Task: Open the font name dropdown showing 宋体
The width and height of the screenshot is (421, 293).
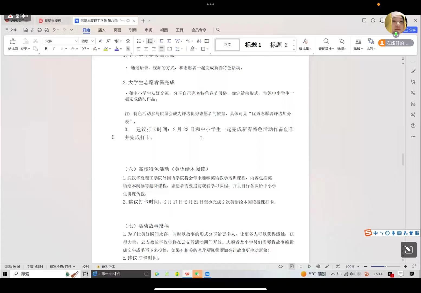Action: (60, 41)
